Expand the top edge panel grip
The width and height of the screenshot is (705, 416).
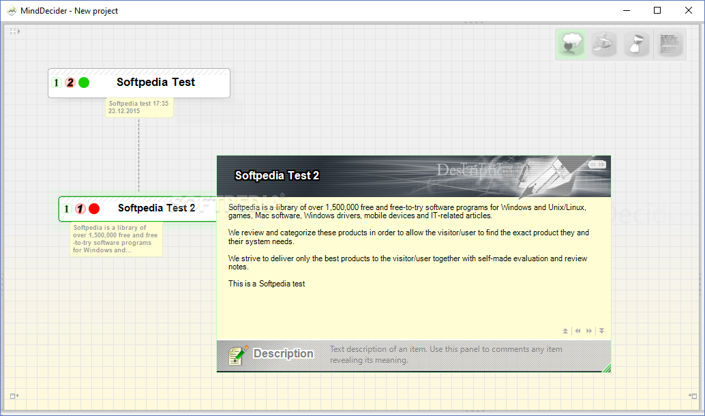tap(473, 22)
